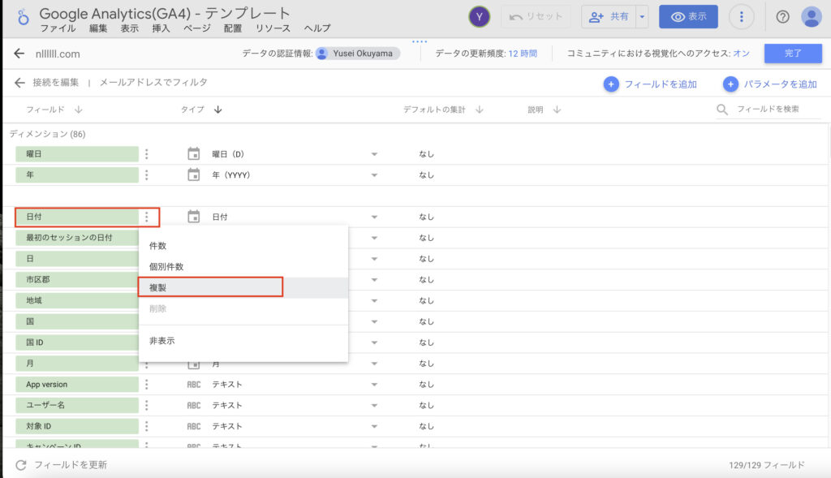Click the オン community visualization link
The width and height of the screenshot is (831, 478).
(742, 54)
